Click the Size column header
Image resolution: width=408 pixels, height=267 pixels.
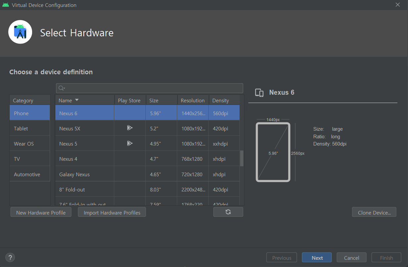(161, 100)
